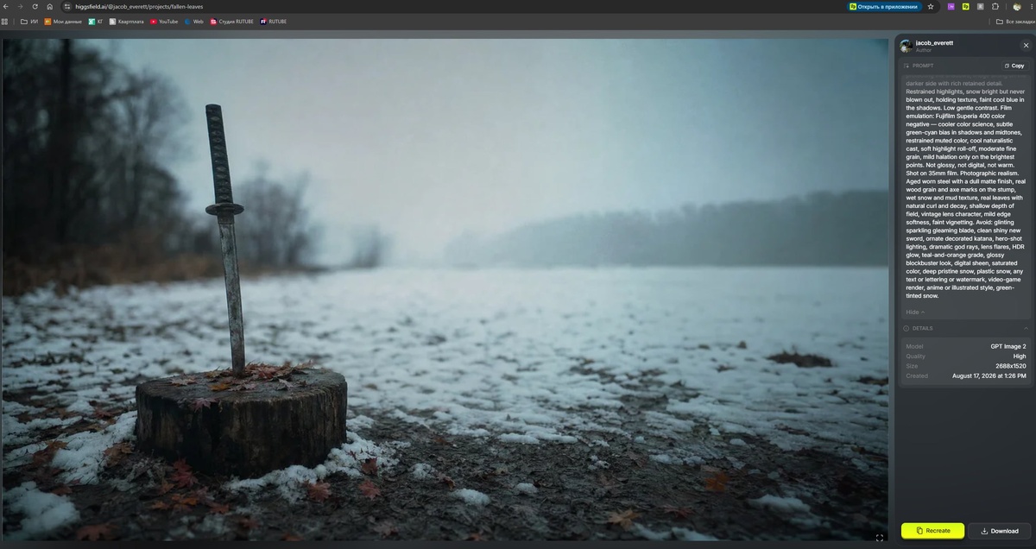Click Открыть в приложении button
1036x549 pixels.
point(883,6)
